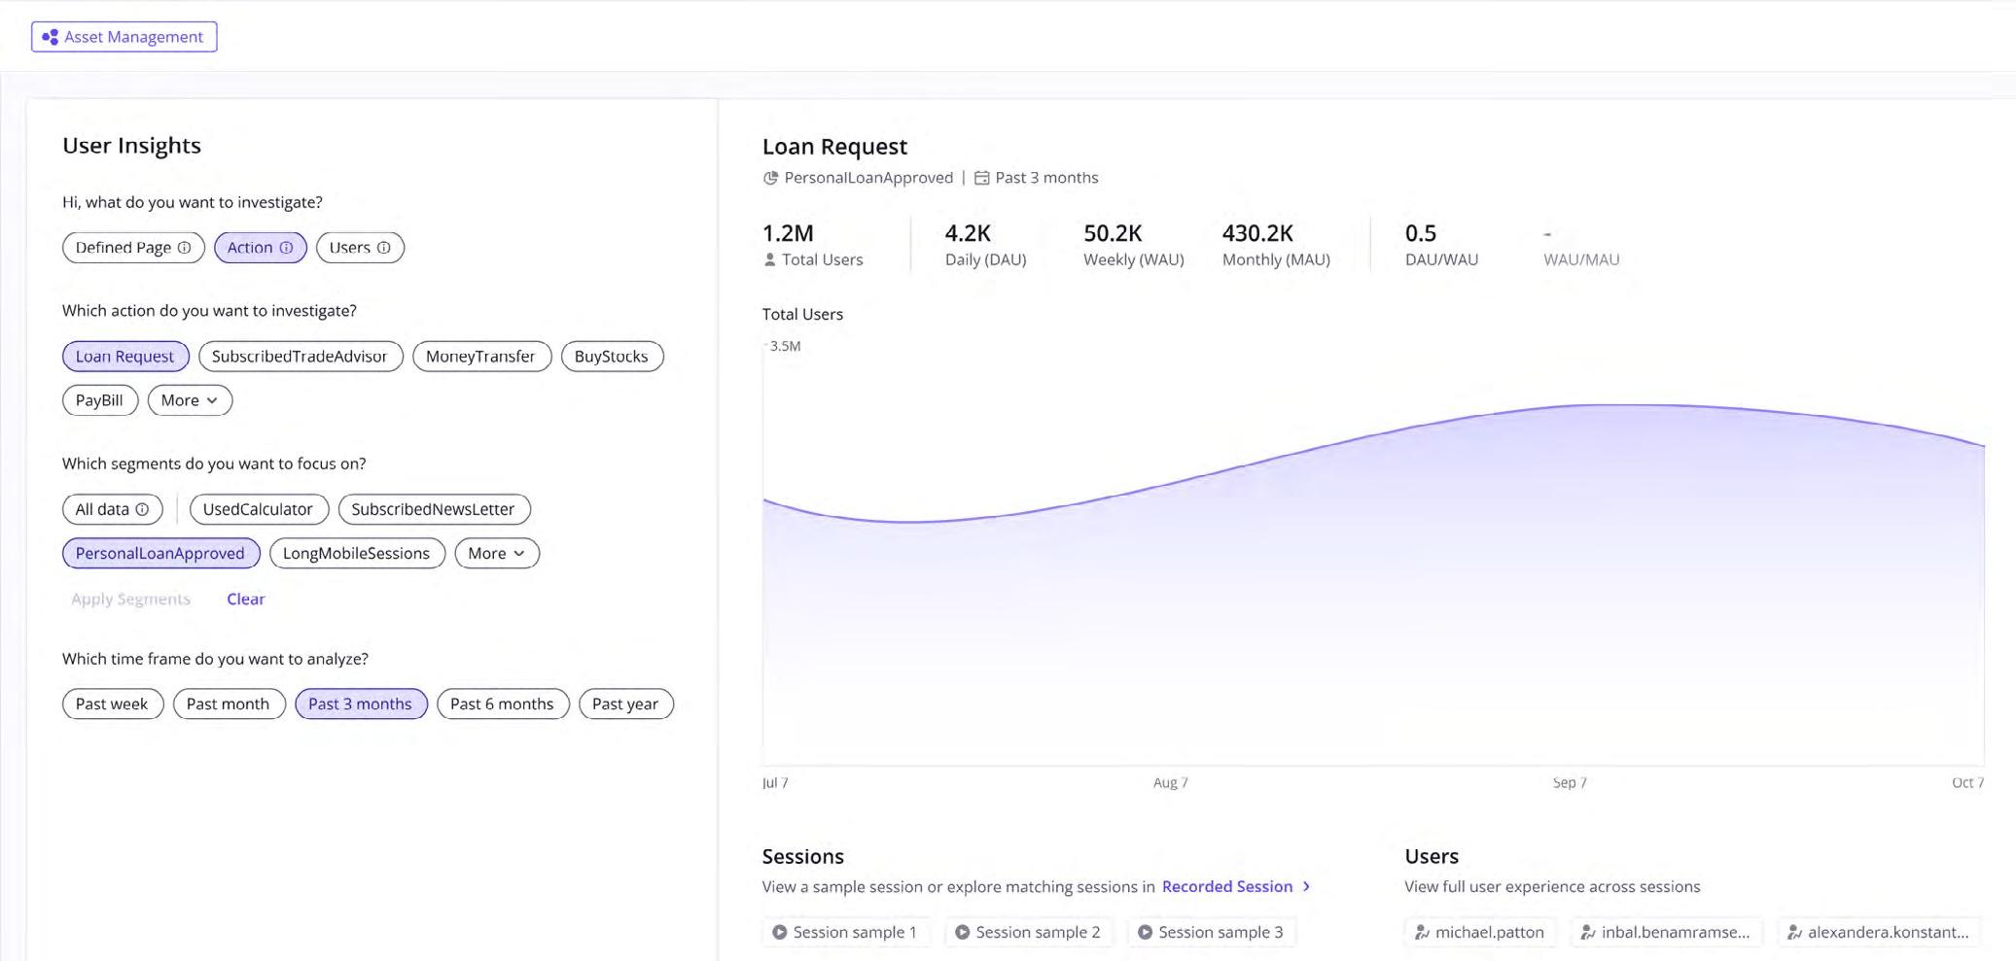Click the info icon next to All data

pyautogui.click(x=142, y=508)
